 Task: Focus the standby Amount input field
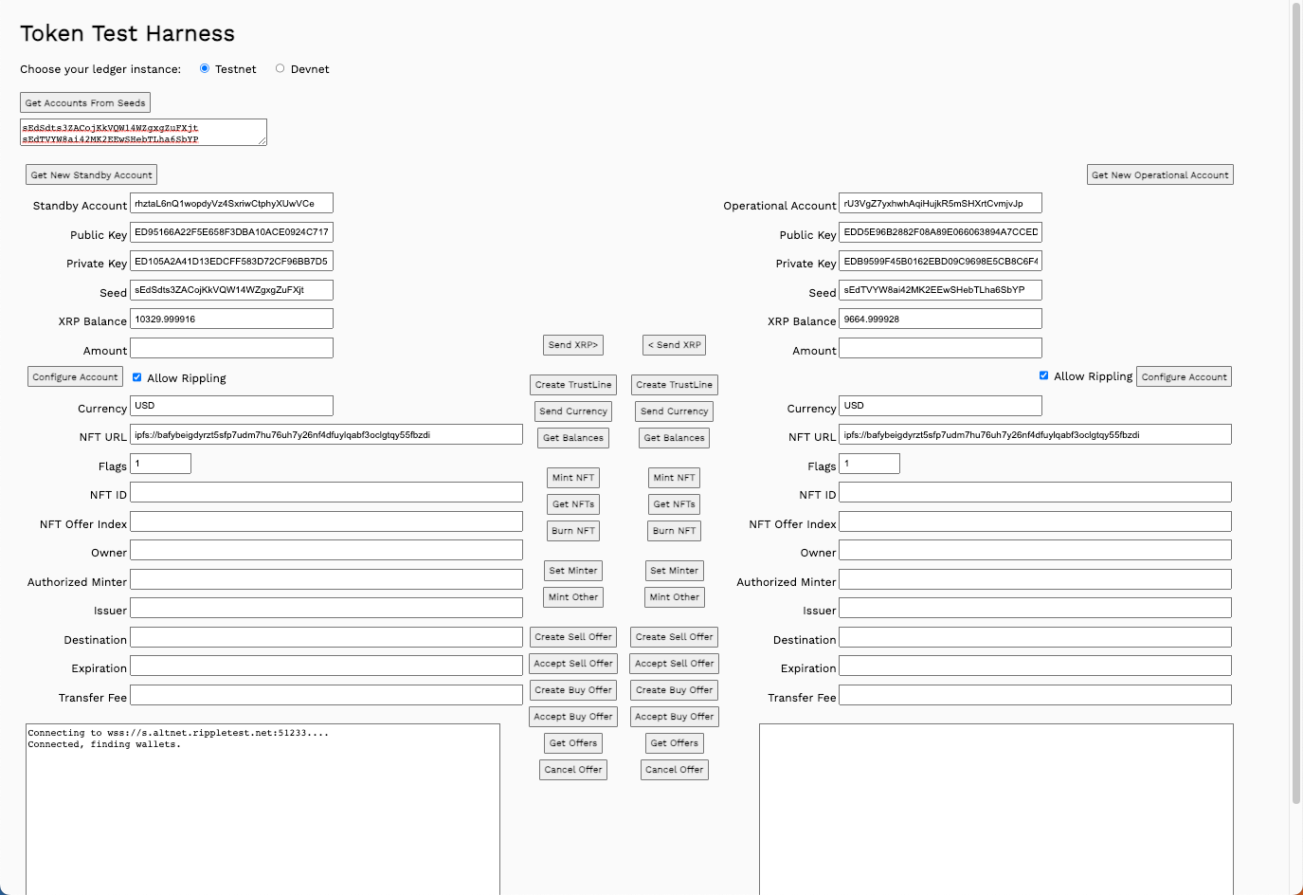coord(231,348)
